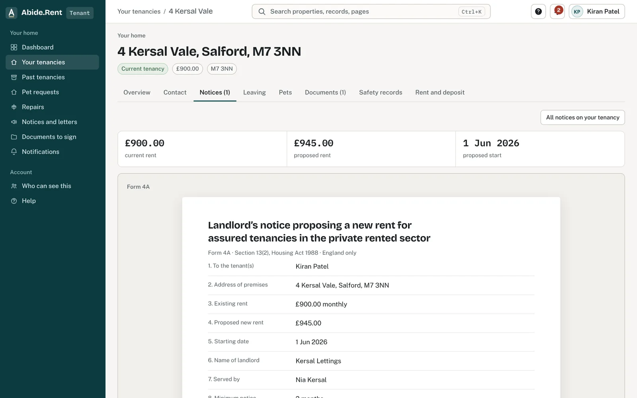This screenshot has width=637, height=398.
Task: Click the Abide.Rent logo icon
Action: pyautogui.click(x=12, y=13)
